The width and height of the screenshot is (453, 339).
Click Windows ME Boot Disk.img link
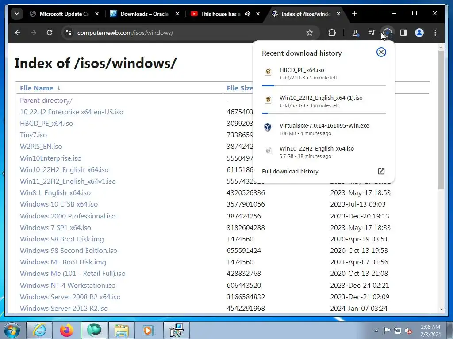click(x=63, y=262)
